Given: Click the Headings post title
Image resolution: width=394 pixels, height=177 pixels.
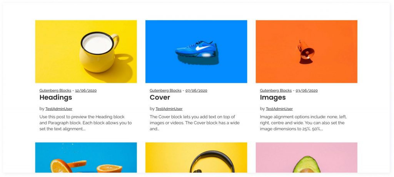Looking at the screenshot, I should pos(55,97).
